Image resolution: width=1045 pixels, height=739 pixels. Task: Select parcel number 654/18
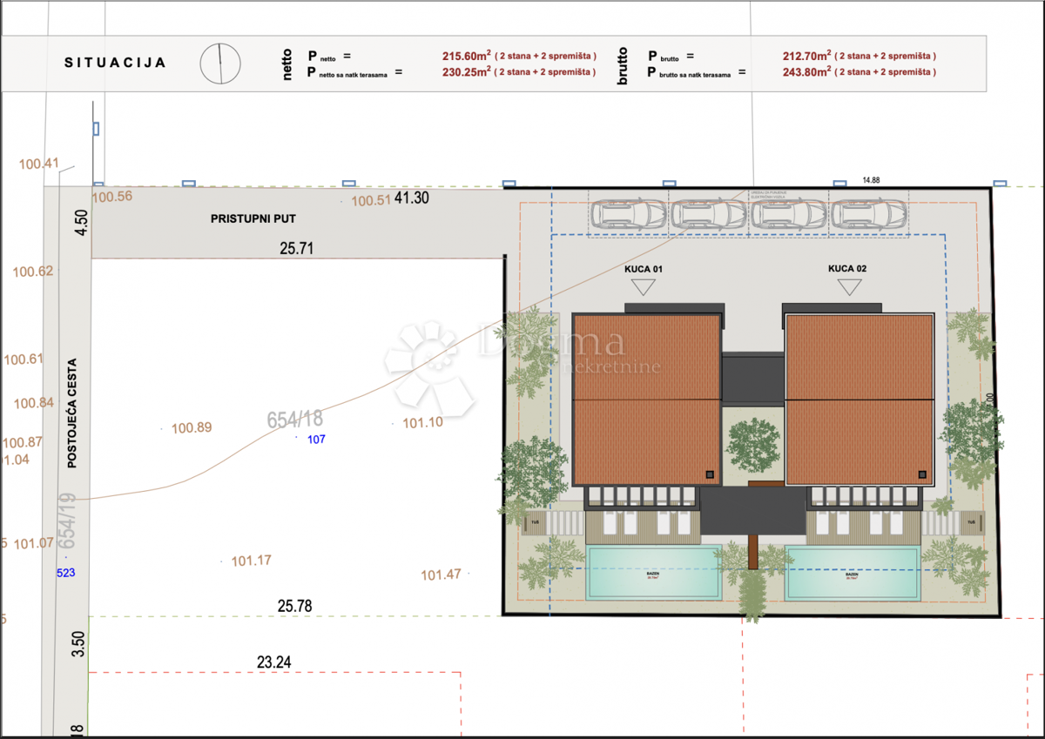297,420
